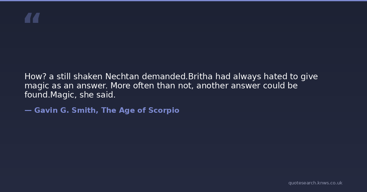367x192 pixels.
Task: Click the word "found.Magic" in the last line
Action: (x=50, y=95)
